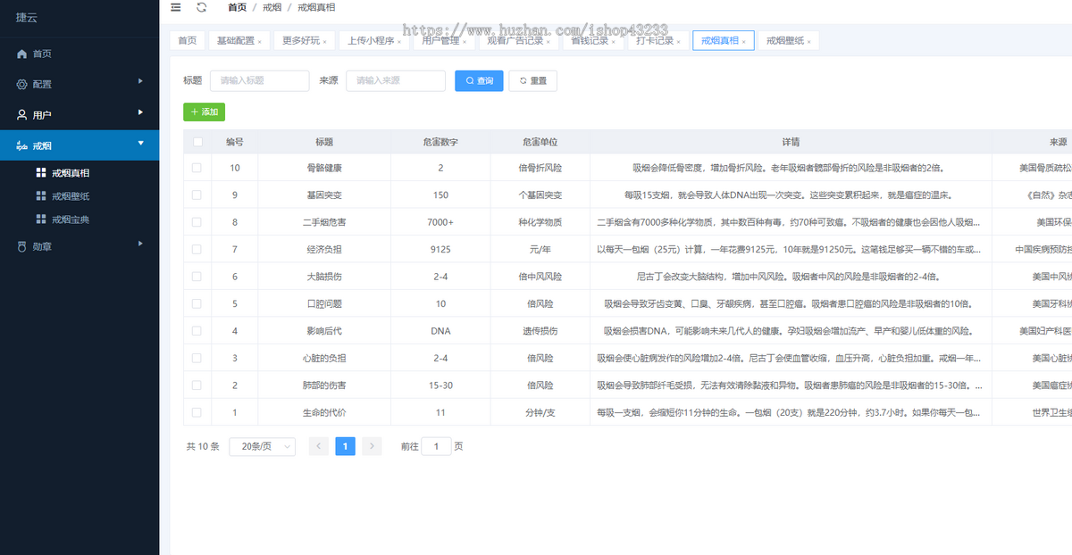Click the 危害数字 column header
The width and height of the screenshot is (1072, 555).
pos(440,142)
